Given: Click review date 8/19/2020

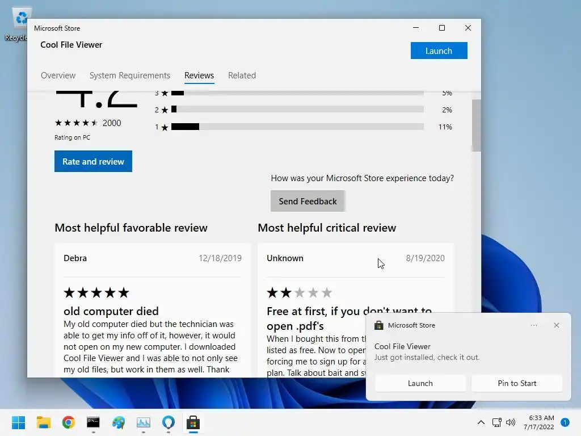Looking at the screenshot, I should click(425, 258).
